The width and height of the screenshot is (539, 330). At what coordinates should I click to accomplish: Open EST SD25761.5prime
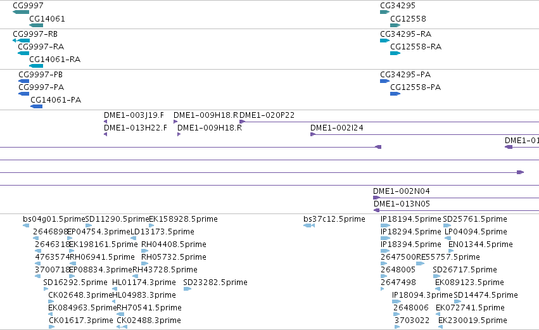(475, 219)
